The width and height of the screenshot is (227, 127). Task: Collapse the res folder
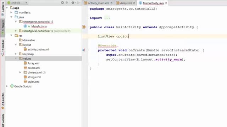point(11,35)
